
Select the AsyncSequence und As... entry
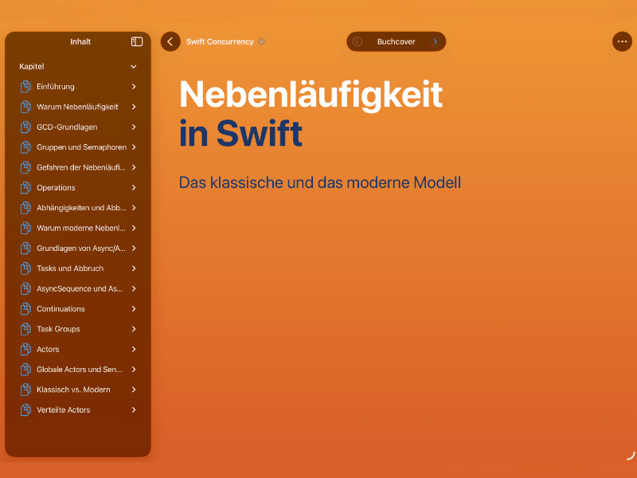pyautogui.click(x=78, y=288)
